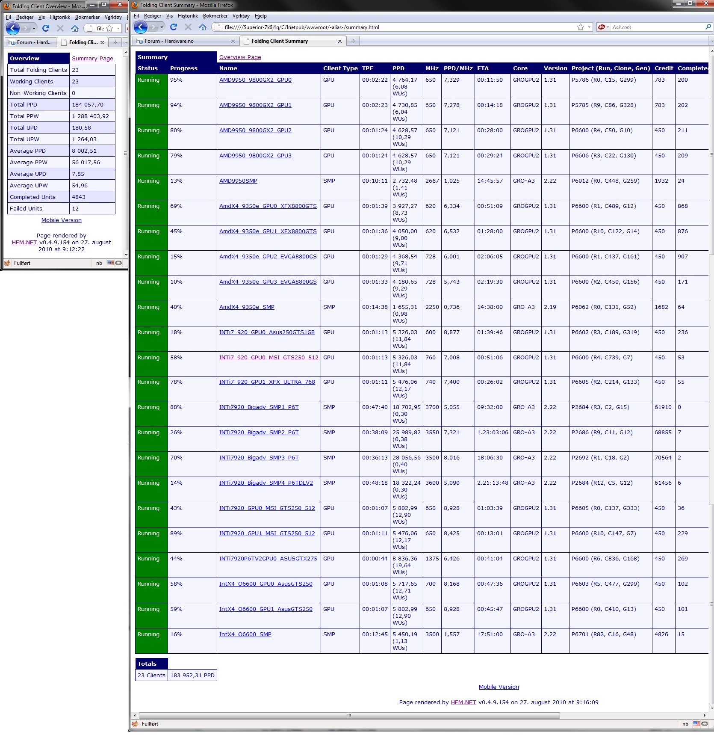714x735 pixels.
Task: Open the AMD9950SMP client link
Action: 238,181
